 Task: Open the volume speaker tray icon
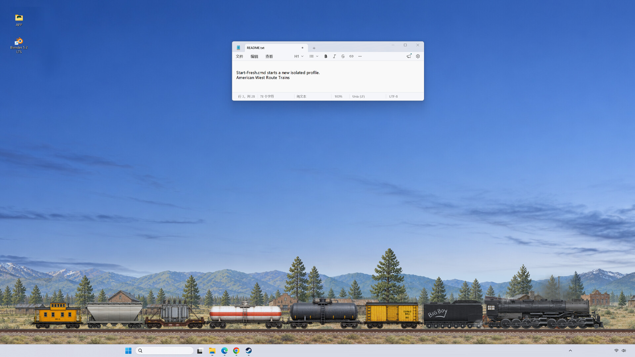(624, 351)
